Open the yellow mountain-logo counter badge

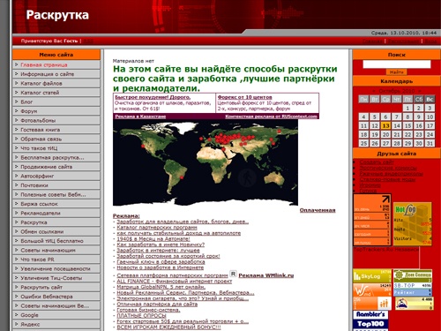(414, 304)
